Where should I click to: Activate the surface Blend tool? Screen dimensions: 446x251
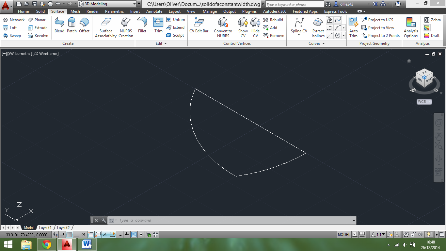(x=59, y=25)
